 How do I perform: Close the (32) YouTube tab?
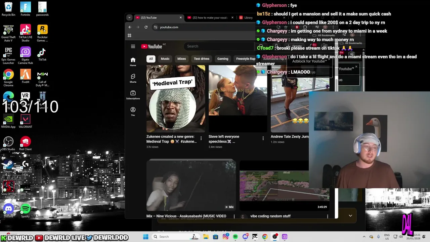(181, 17)
